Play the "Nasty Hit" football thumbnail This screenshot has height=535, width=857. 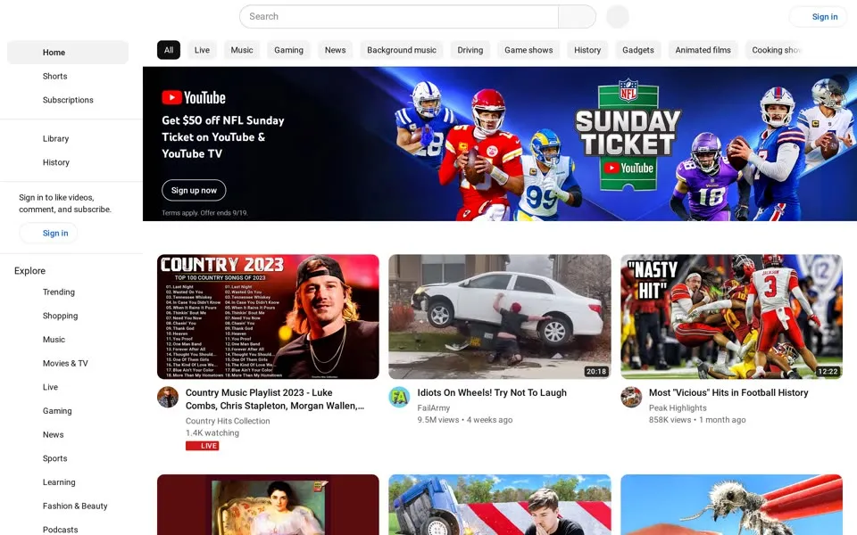[731, 317]
